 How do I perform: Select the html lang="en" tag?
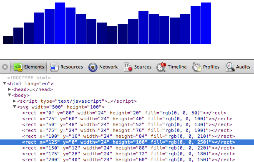(x=30, y=84)
